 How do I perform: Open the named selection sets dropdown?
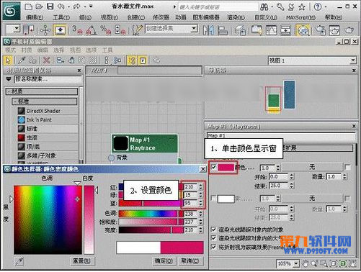tap(194, 29)
